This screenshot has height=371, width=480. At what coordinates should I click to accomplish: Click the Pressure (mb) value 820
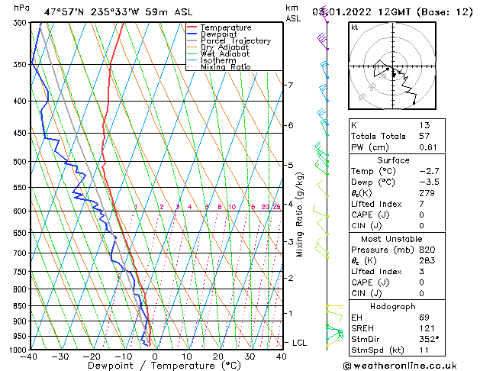pos(427,250)
